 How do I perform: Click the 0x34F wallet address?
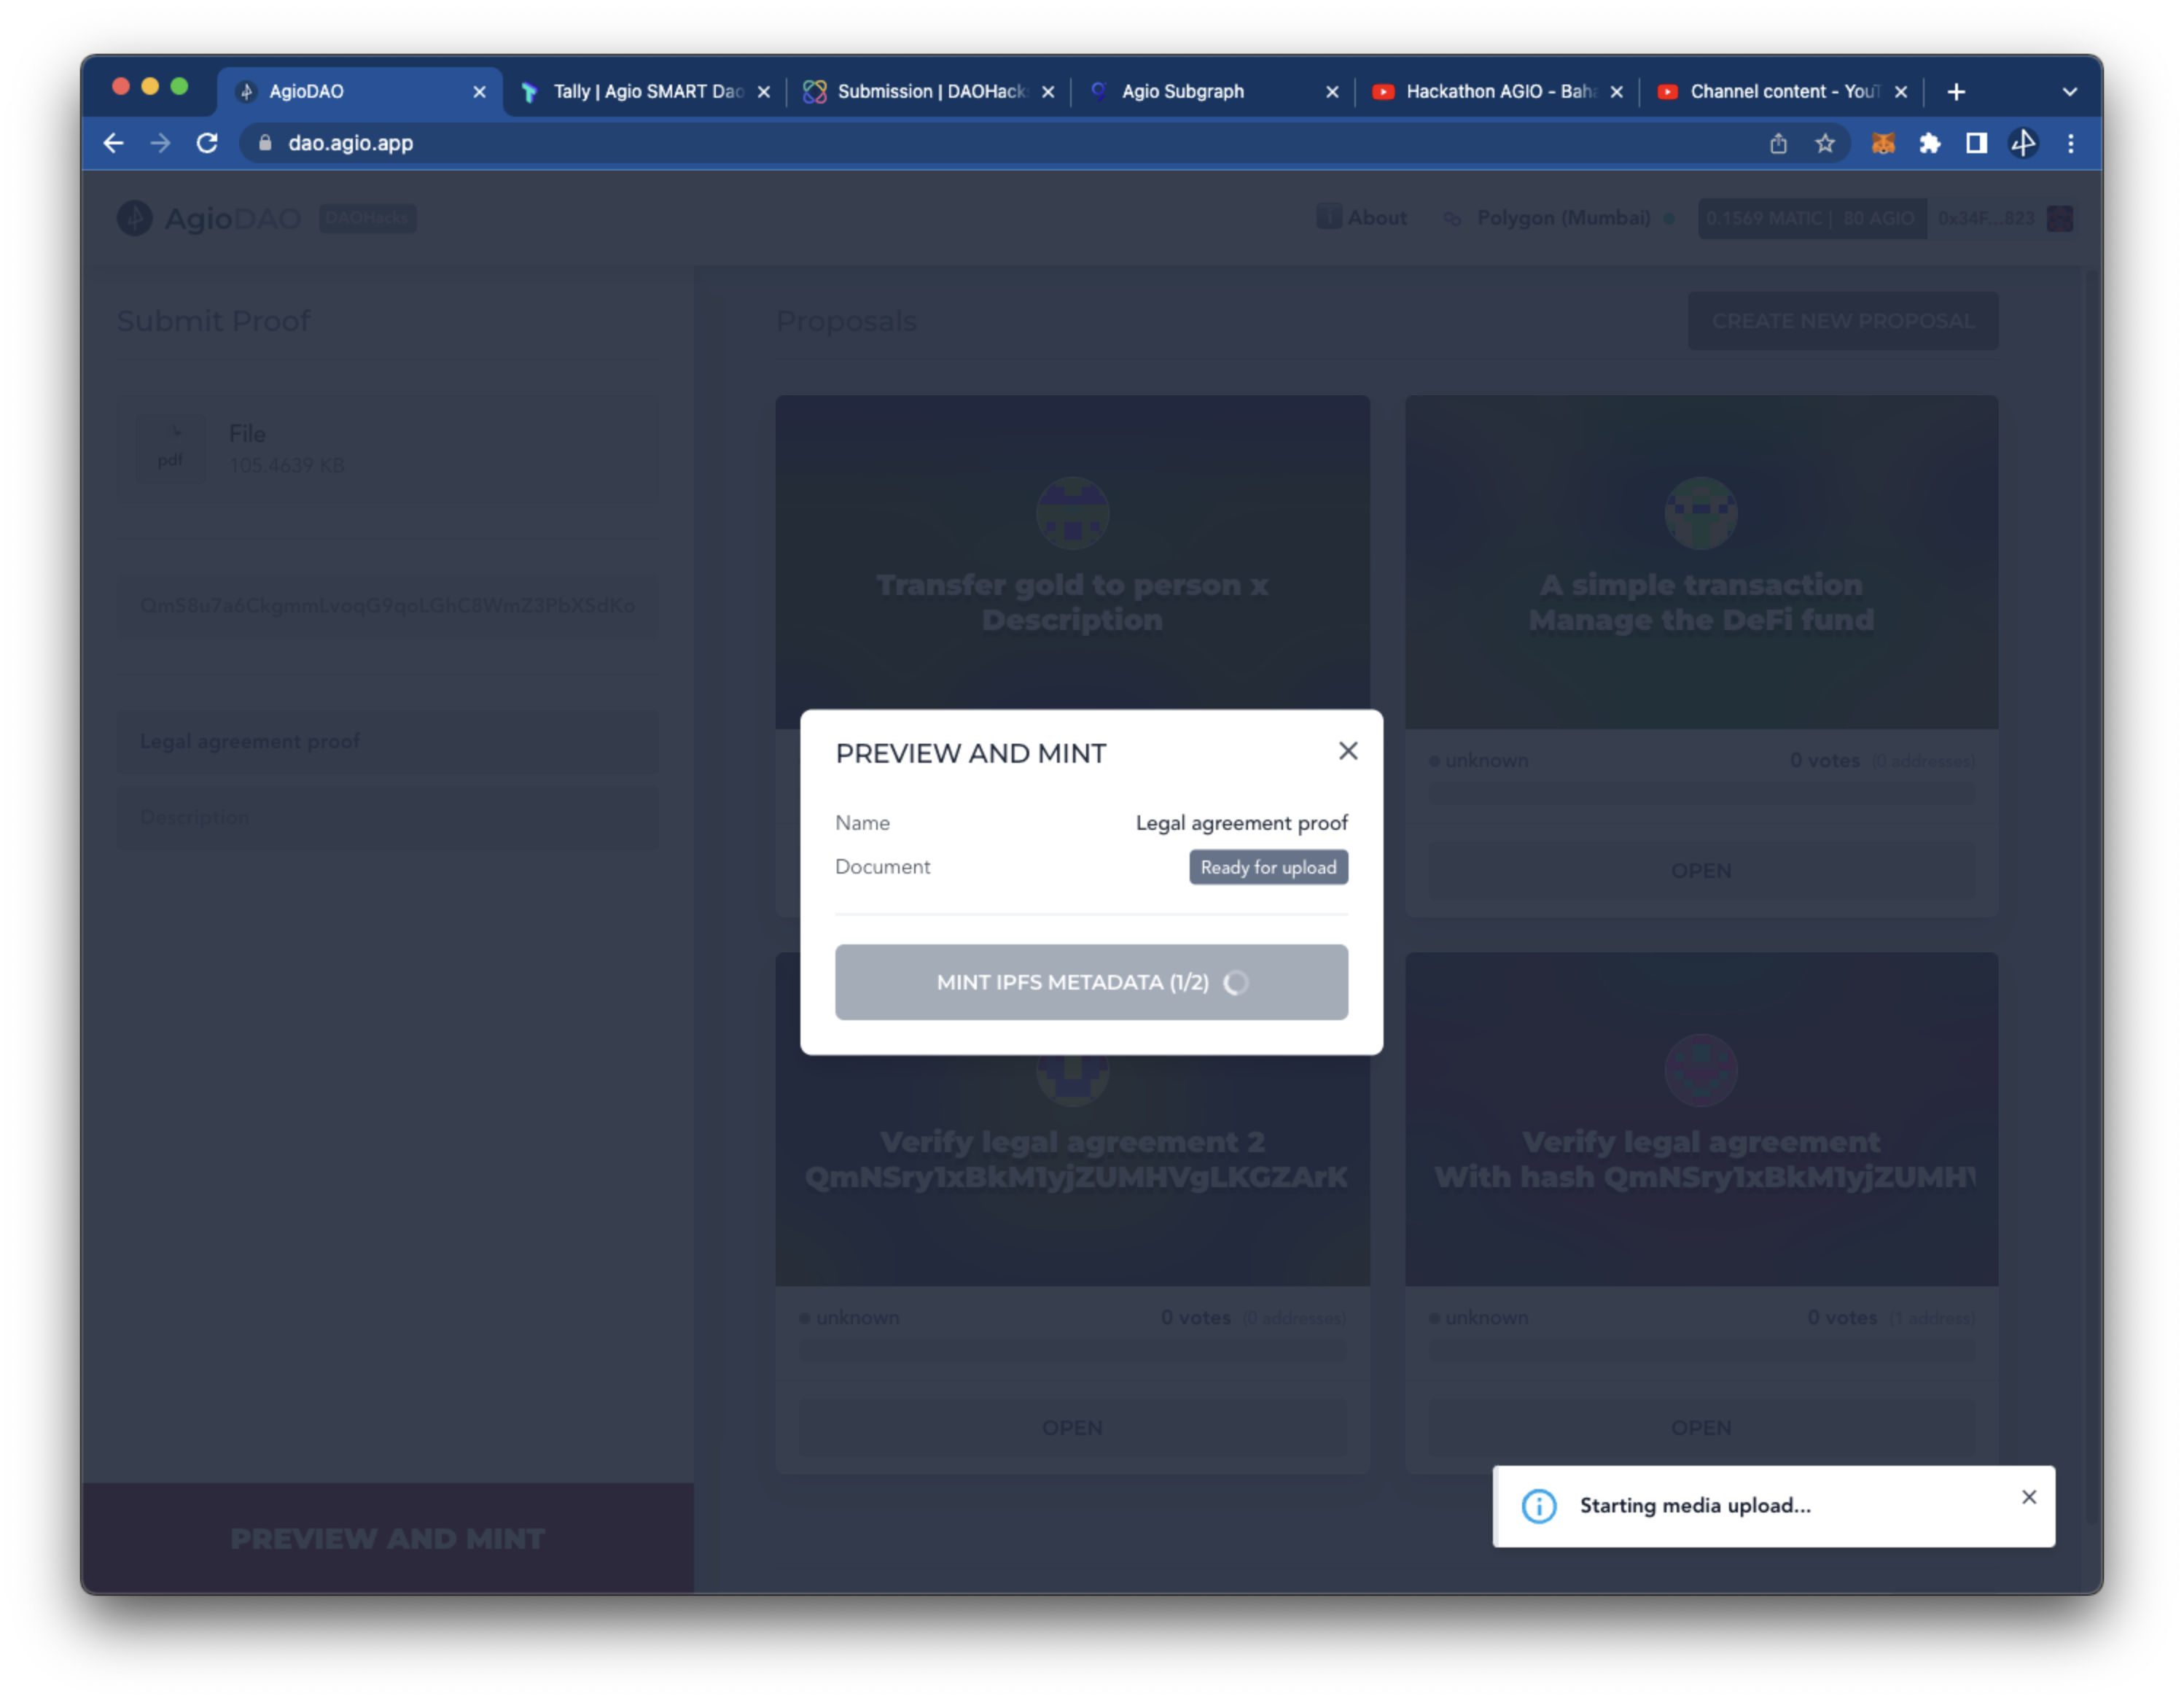[x=1985, y=218]
